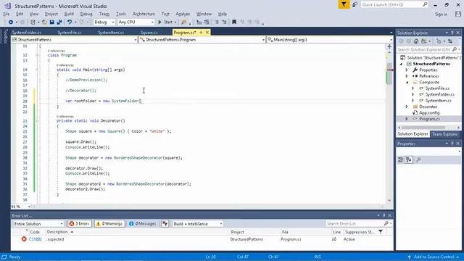The image size is (464, 261).
Task: Click the increase indent toolbar icon
Action: coord(224,22)
